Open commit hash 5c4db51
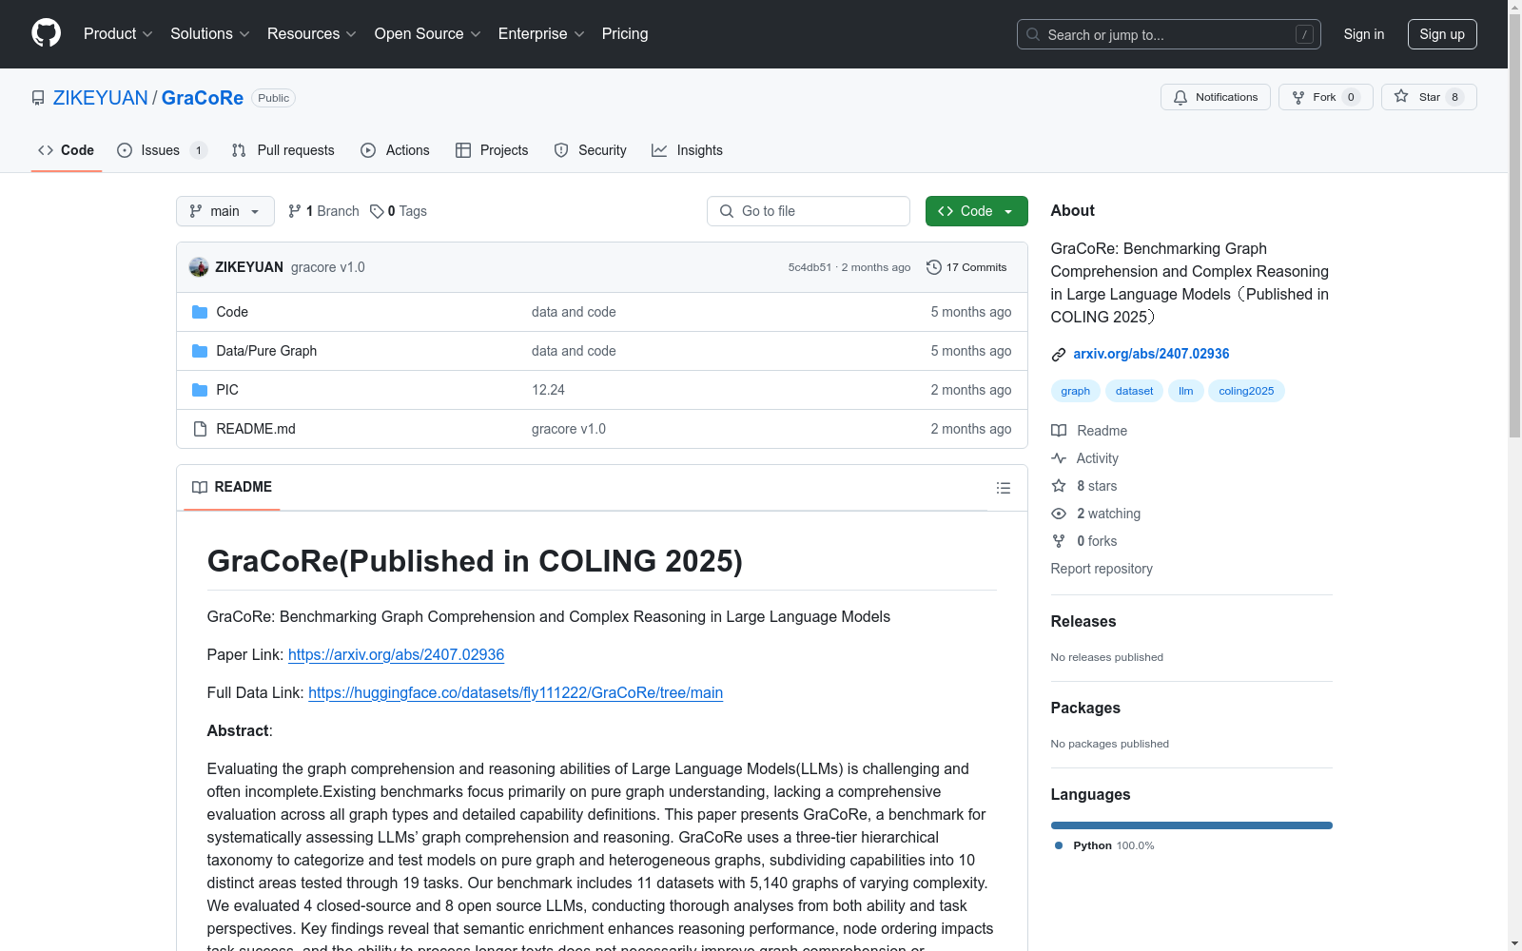The width and height of the screenshot is (1522, 951). [x=810, y=267]
